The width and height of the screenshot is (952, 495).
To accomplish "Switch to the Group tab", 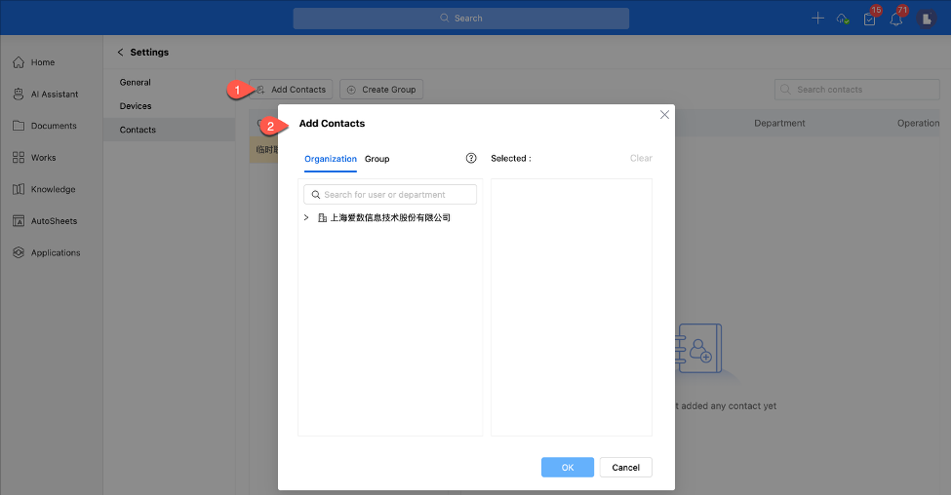I will click(377, 159).
